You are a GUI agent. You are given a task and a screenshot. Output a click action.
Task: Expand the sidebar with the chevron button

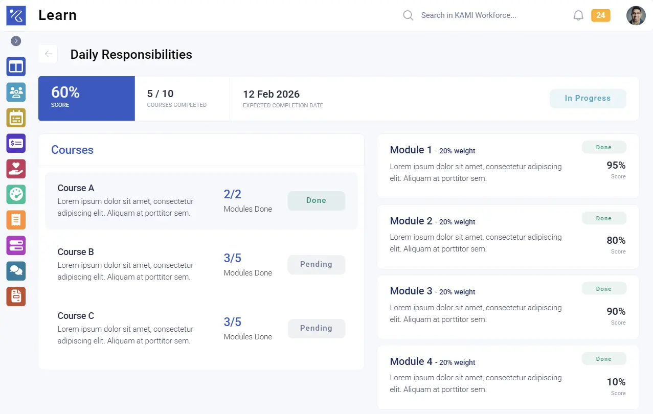coord(16,41)
